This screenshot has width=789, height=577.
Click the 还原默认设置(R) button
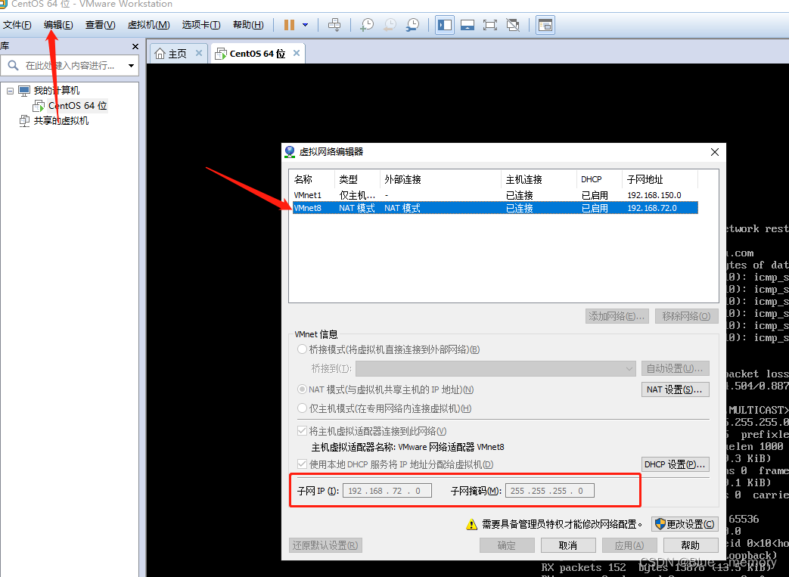tap(325, 545)
